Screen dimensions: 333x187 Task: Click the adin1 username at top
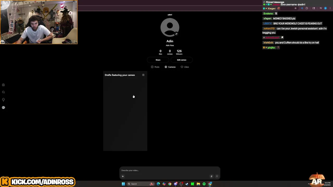[x=170, y=15]
